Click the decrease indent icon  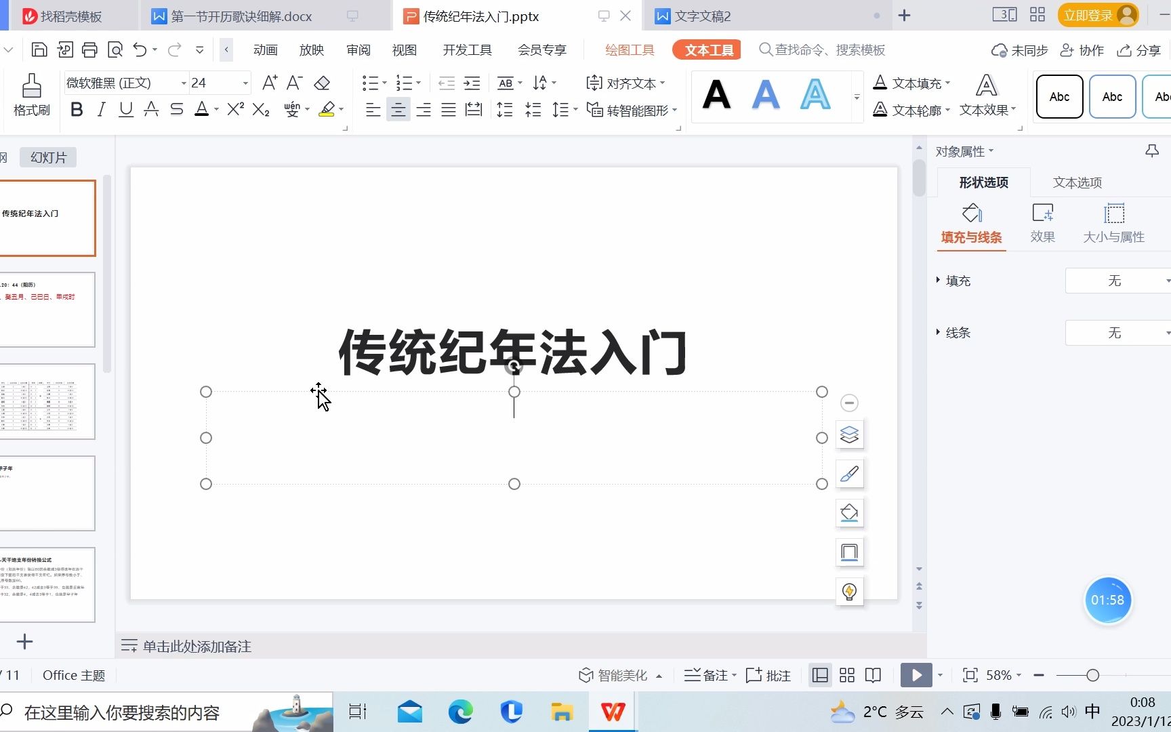click(x=447, y=83)
